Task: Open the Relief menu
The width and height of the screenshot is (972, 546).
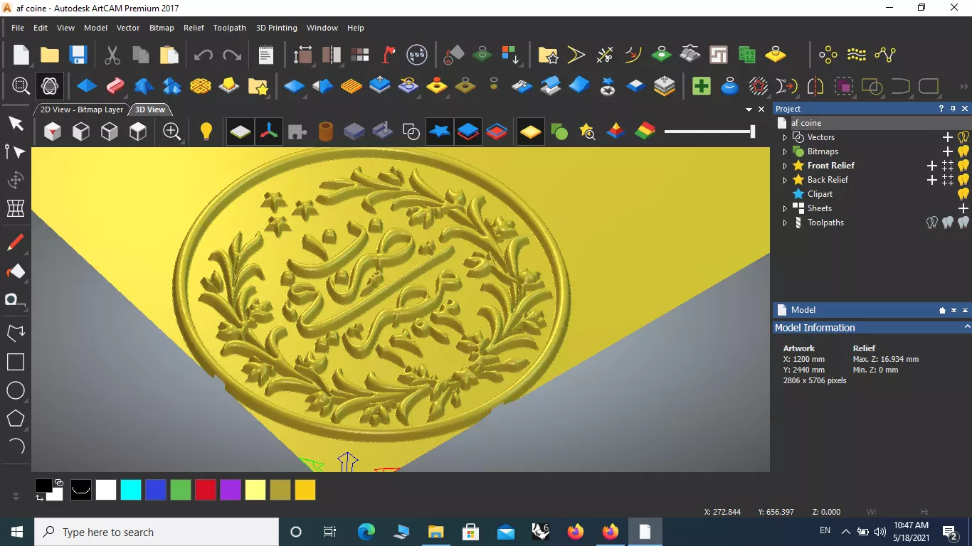Action: click(194, 28)
